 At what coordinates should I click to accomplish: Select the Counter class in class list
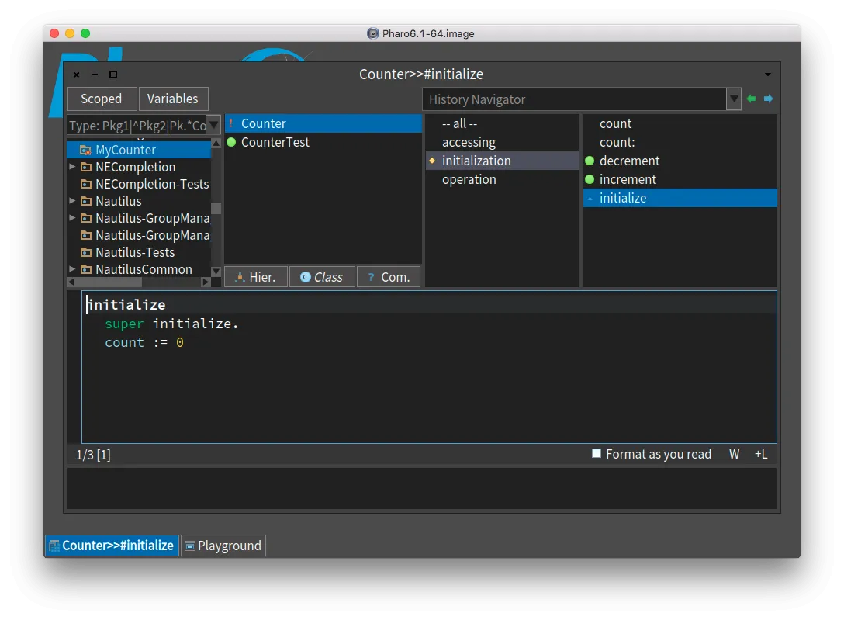pos(323,123)
